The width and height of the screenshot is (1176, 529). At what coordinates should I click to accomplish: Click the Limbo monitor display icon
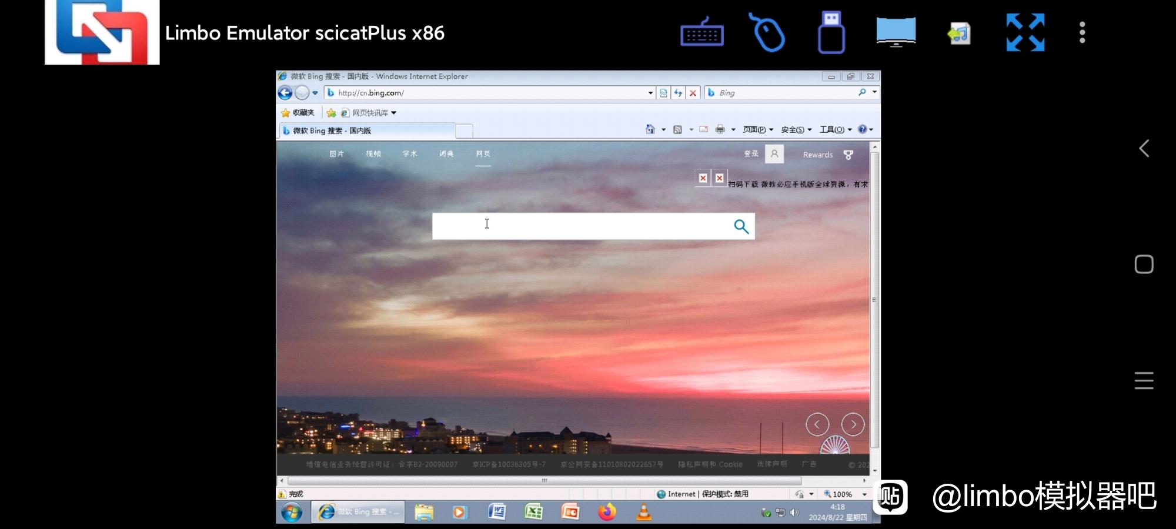[x=896, y=32]
